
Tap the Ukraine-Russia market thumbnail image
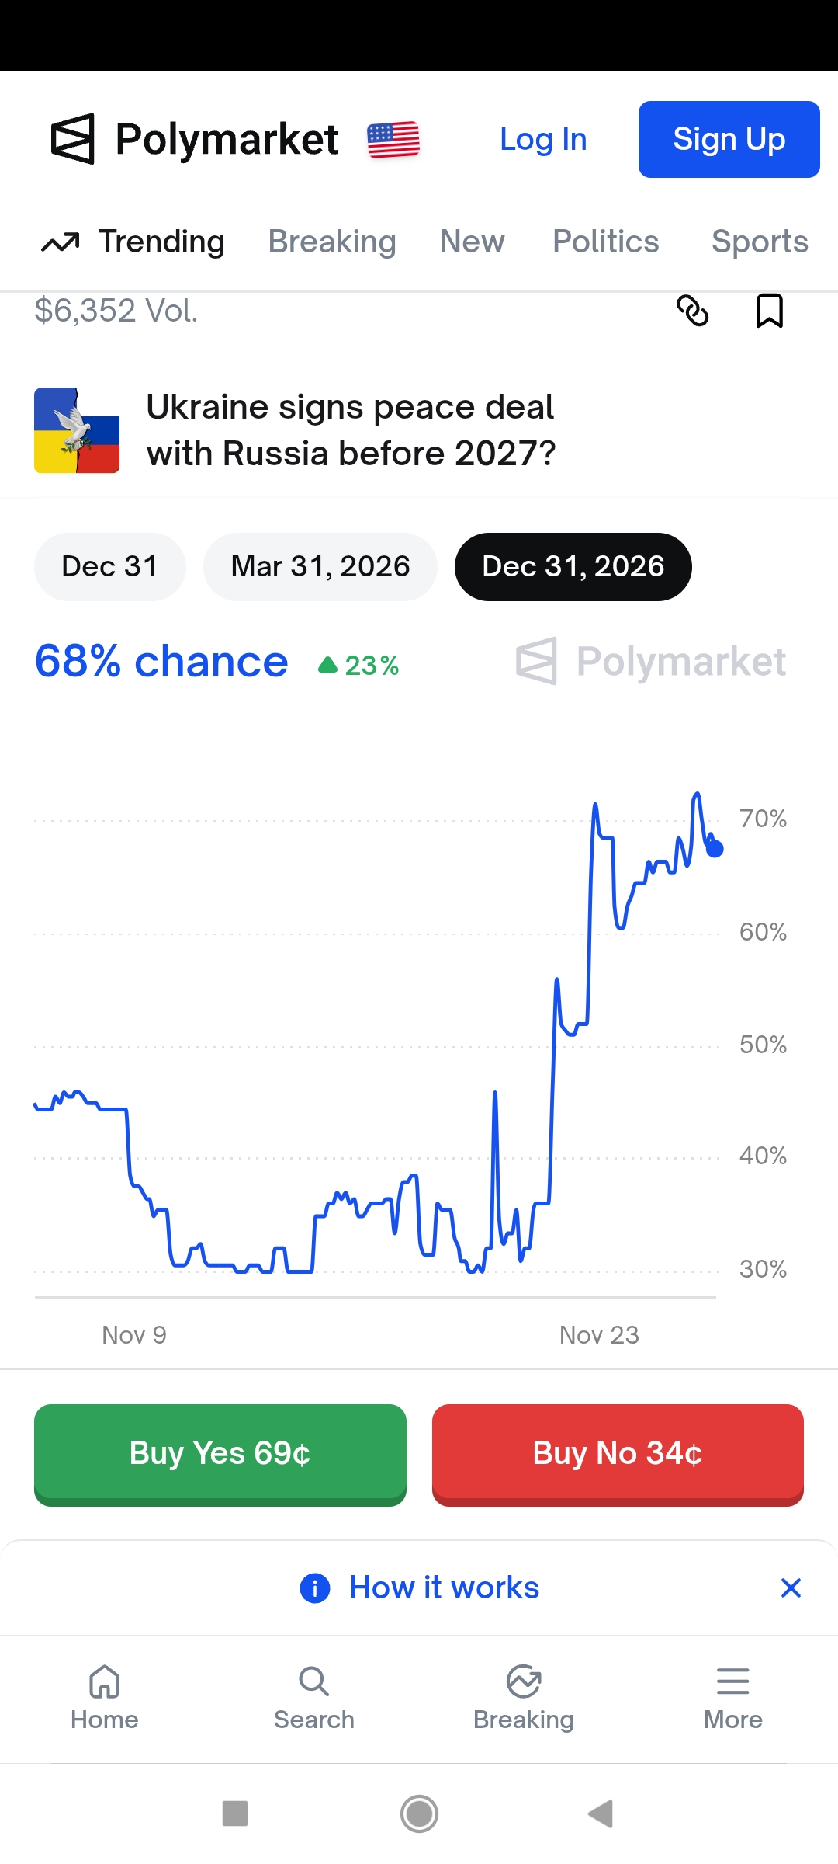(x=77, y=430)
